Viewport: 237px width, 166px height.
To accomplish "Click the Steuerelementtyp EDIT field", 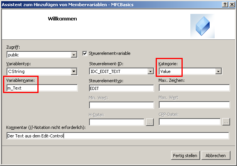I will [x=121, y=88].
